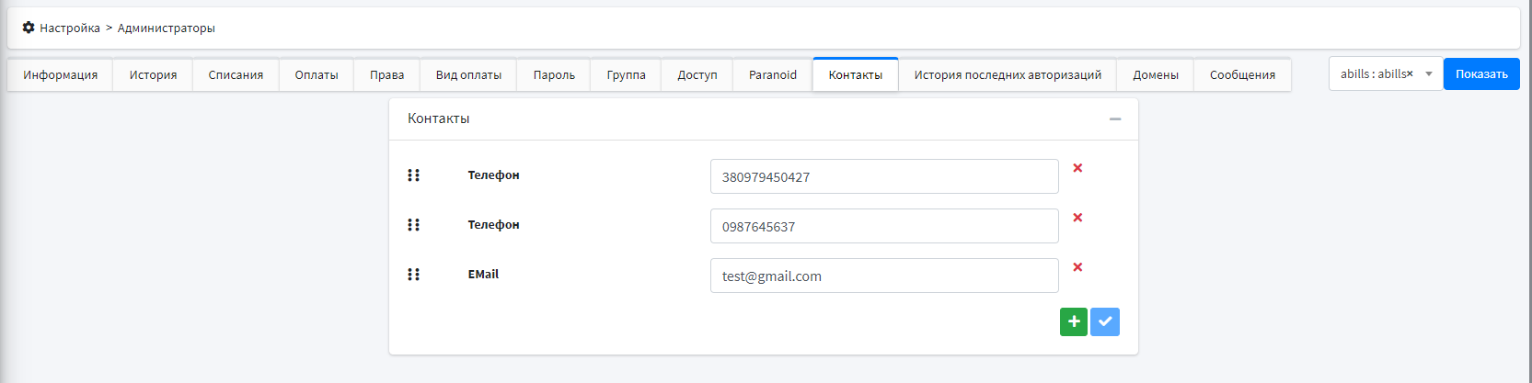Select the Домены tab
The height and width of the screenshot is (383, 1532).
(1155, 75)
